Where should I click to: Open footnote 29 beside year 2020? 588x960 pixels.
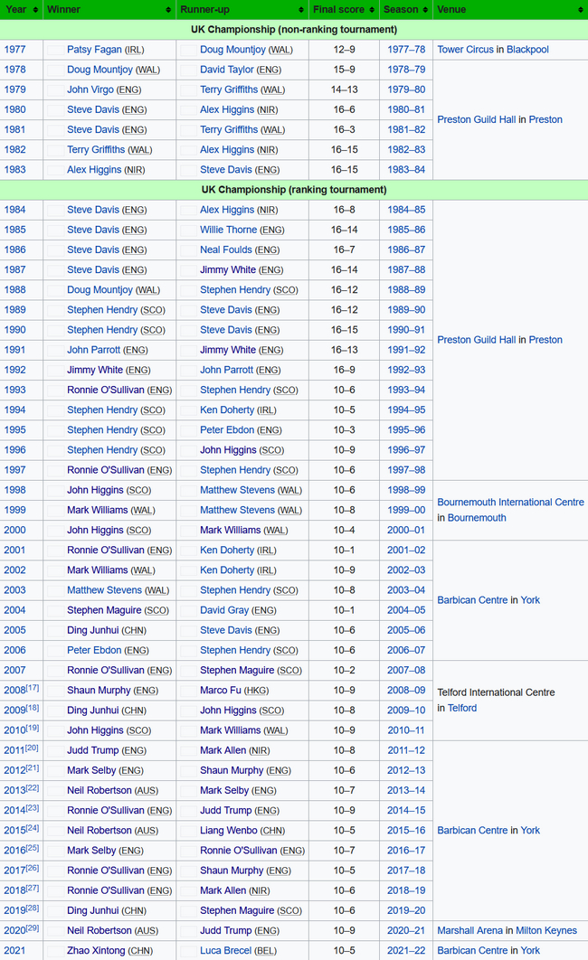tap(32, 928)
